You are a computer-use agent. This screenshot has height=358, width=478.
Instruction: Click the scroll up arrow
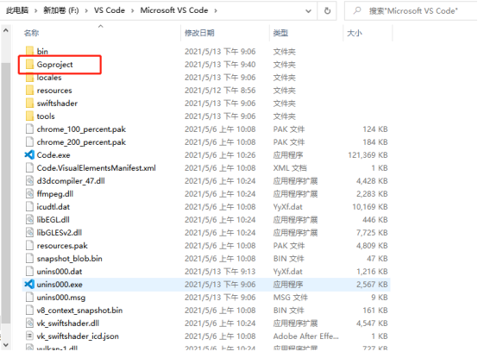coord(6,30)
